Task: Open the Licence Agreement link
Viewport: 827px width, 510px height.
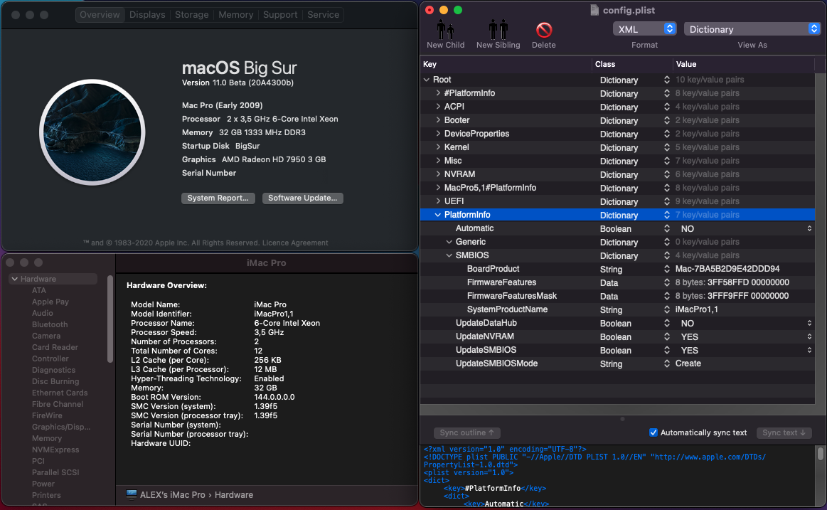Action: click(x=295, y=243)
